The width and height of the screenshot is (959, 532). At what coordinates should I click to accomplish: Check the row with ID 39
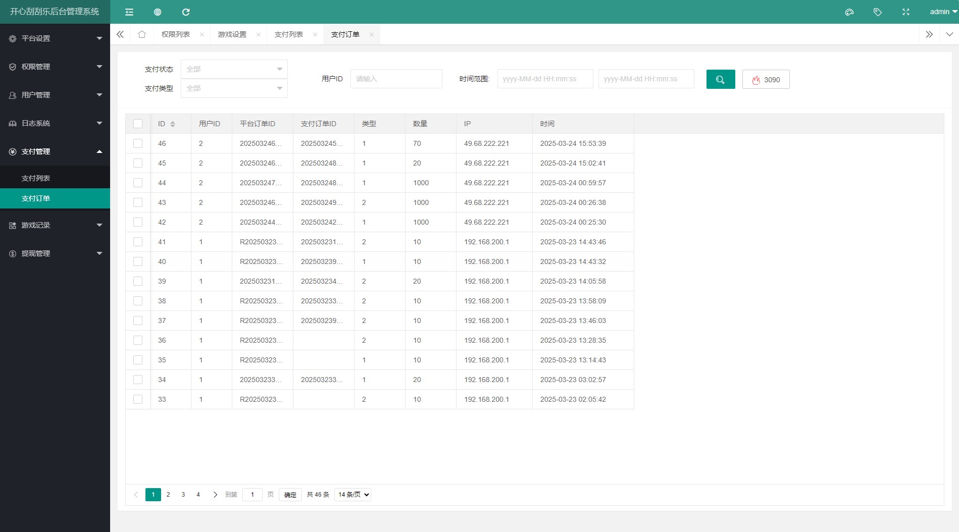pyautogui.click(x=138, y=281)
